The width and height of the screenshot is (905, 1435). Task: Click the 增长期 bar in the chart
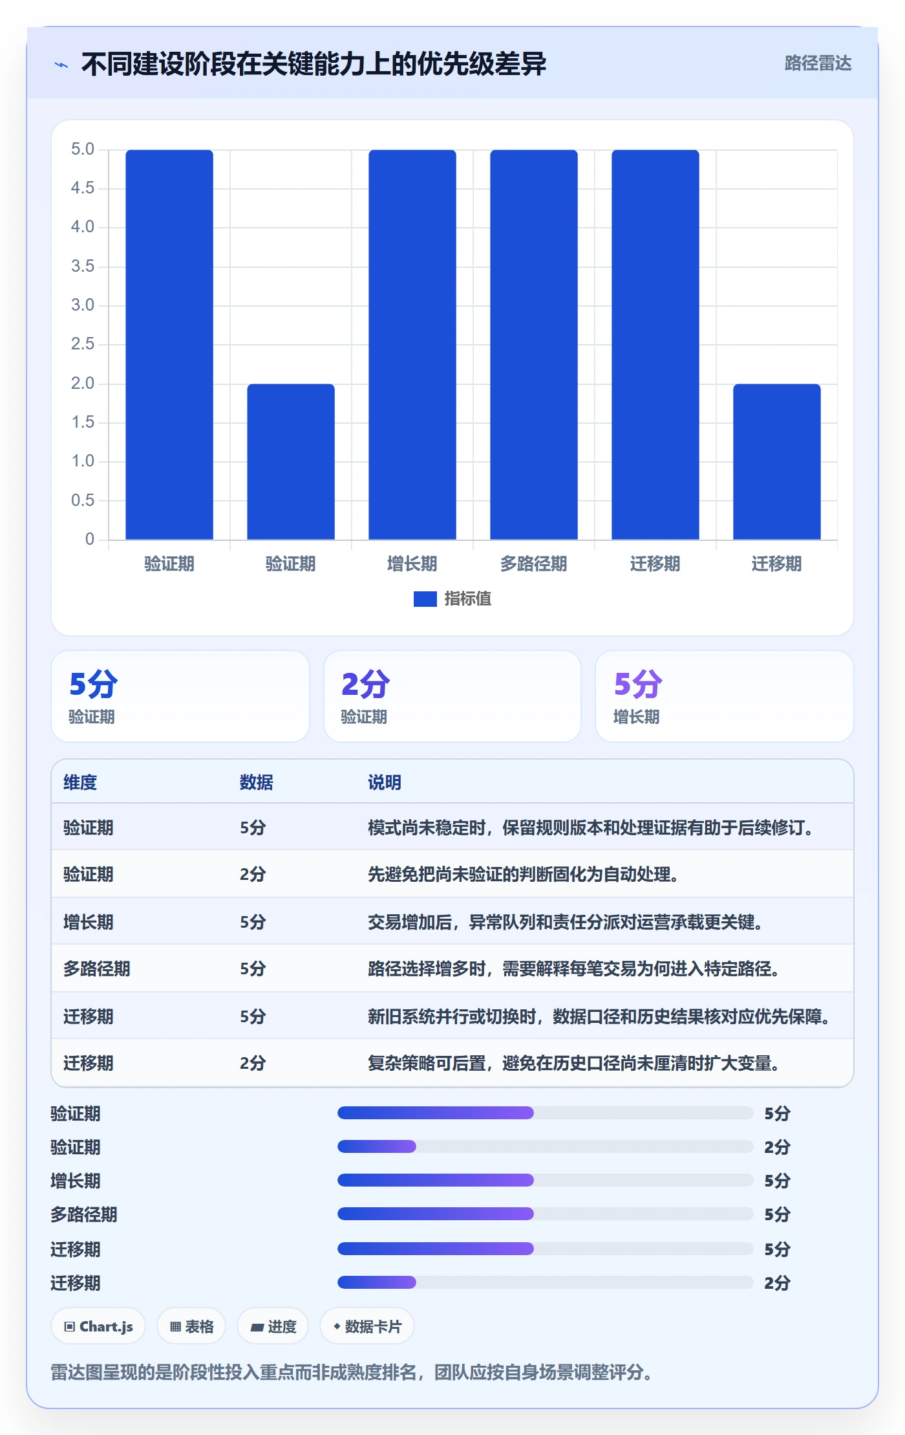pos(412,345)
